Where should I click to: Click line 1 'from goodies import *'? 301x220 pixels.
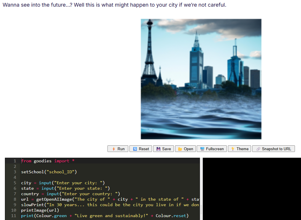pyautogui.click(x=48, y=161)
